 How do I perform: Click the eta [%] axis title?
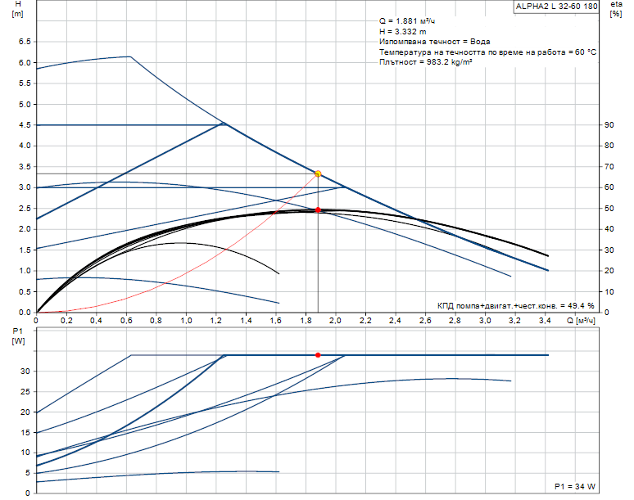pyautogui.click(x=616, y=9)
